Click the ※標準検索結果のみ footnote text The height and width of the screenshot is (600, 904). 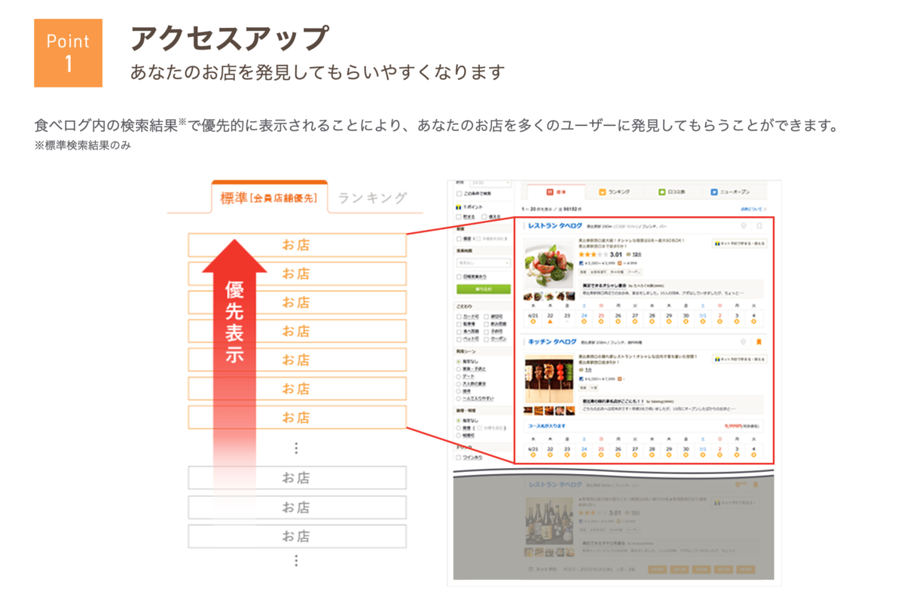click(x=83, y=145)
